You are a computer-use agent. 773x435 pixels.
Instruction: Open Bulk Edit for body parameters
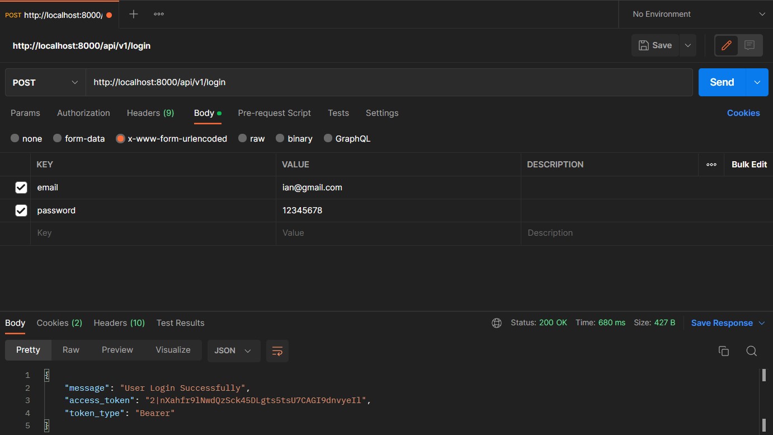click(x=749, y=164)
